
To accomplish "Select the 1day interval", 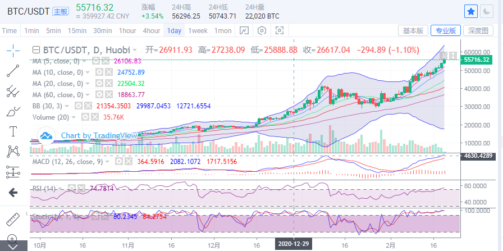I will [174, 31].
